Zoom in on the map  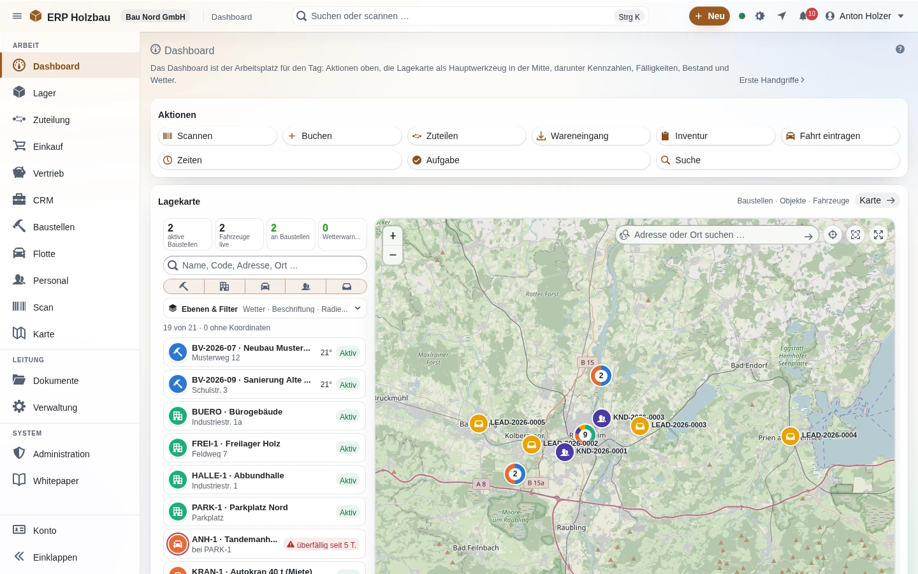coord(393,235)
